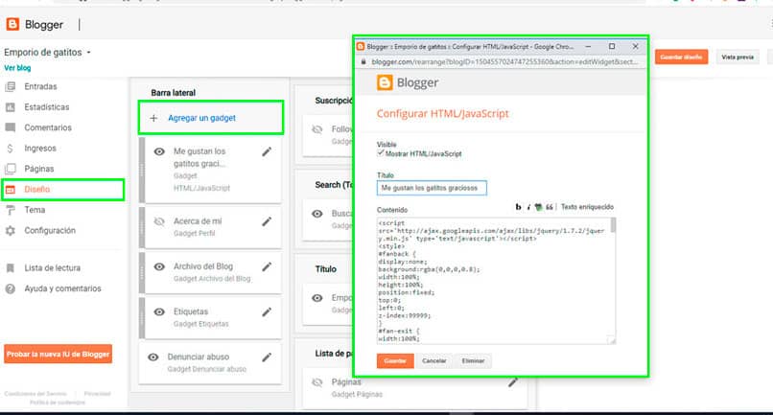Image resolution: width=773 pixels, height=415 pixels.
Task: Apply italic formatting in Contenido toolbar
Action: click(x=528, y=207)
